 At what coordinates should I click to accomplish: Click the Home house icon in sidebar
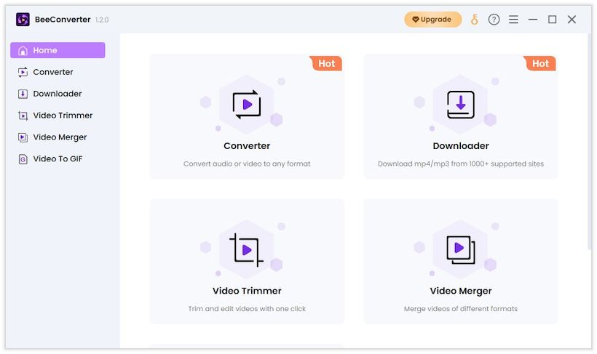[x=23, y=50]
